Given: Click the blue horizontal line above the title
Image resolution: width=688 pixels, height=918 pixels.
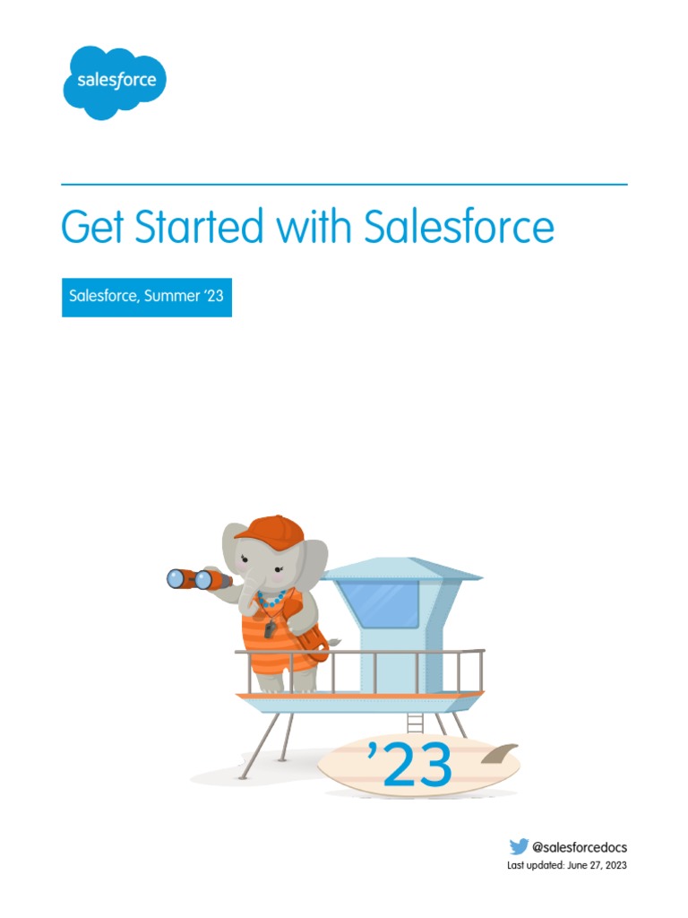Looking at the screenshot, I should (344, 185).
